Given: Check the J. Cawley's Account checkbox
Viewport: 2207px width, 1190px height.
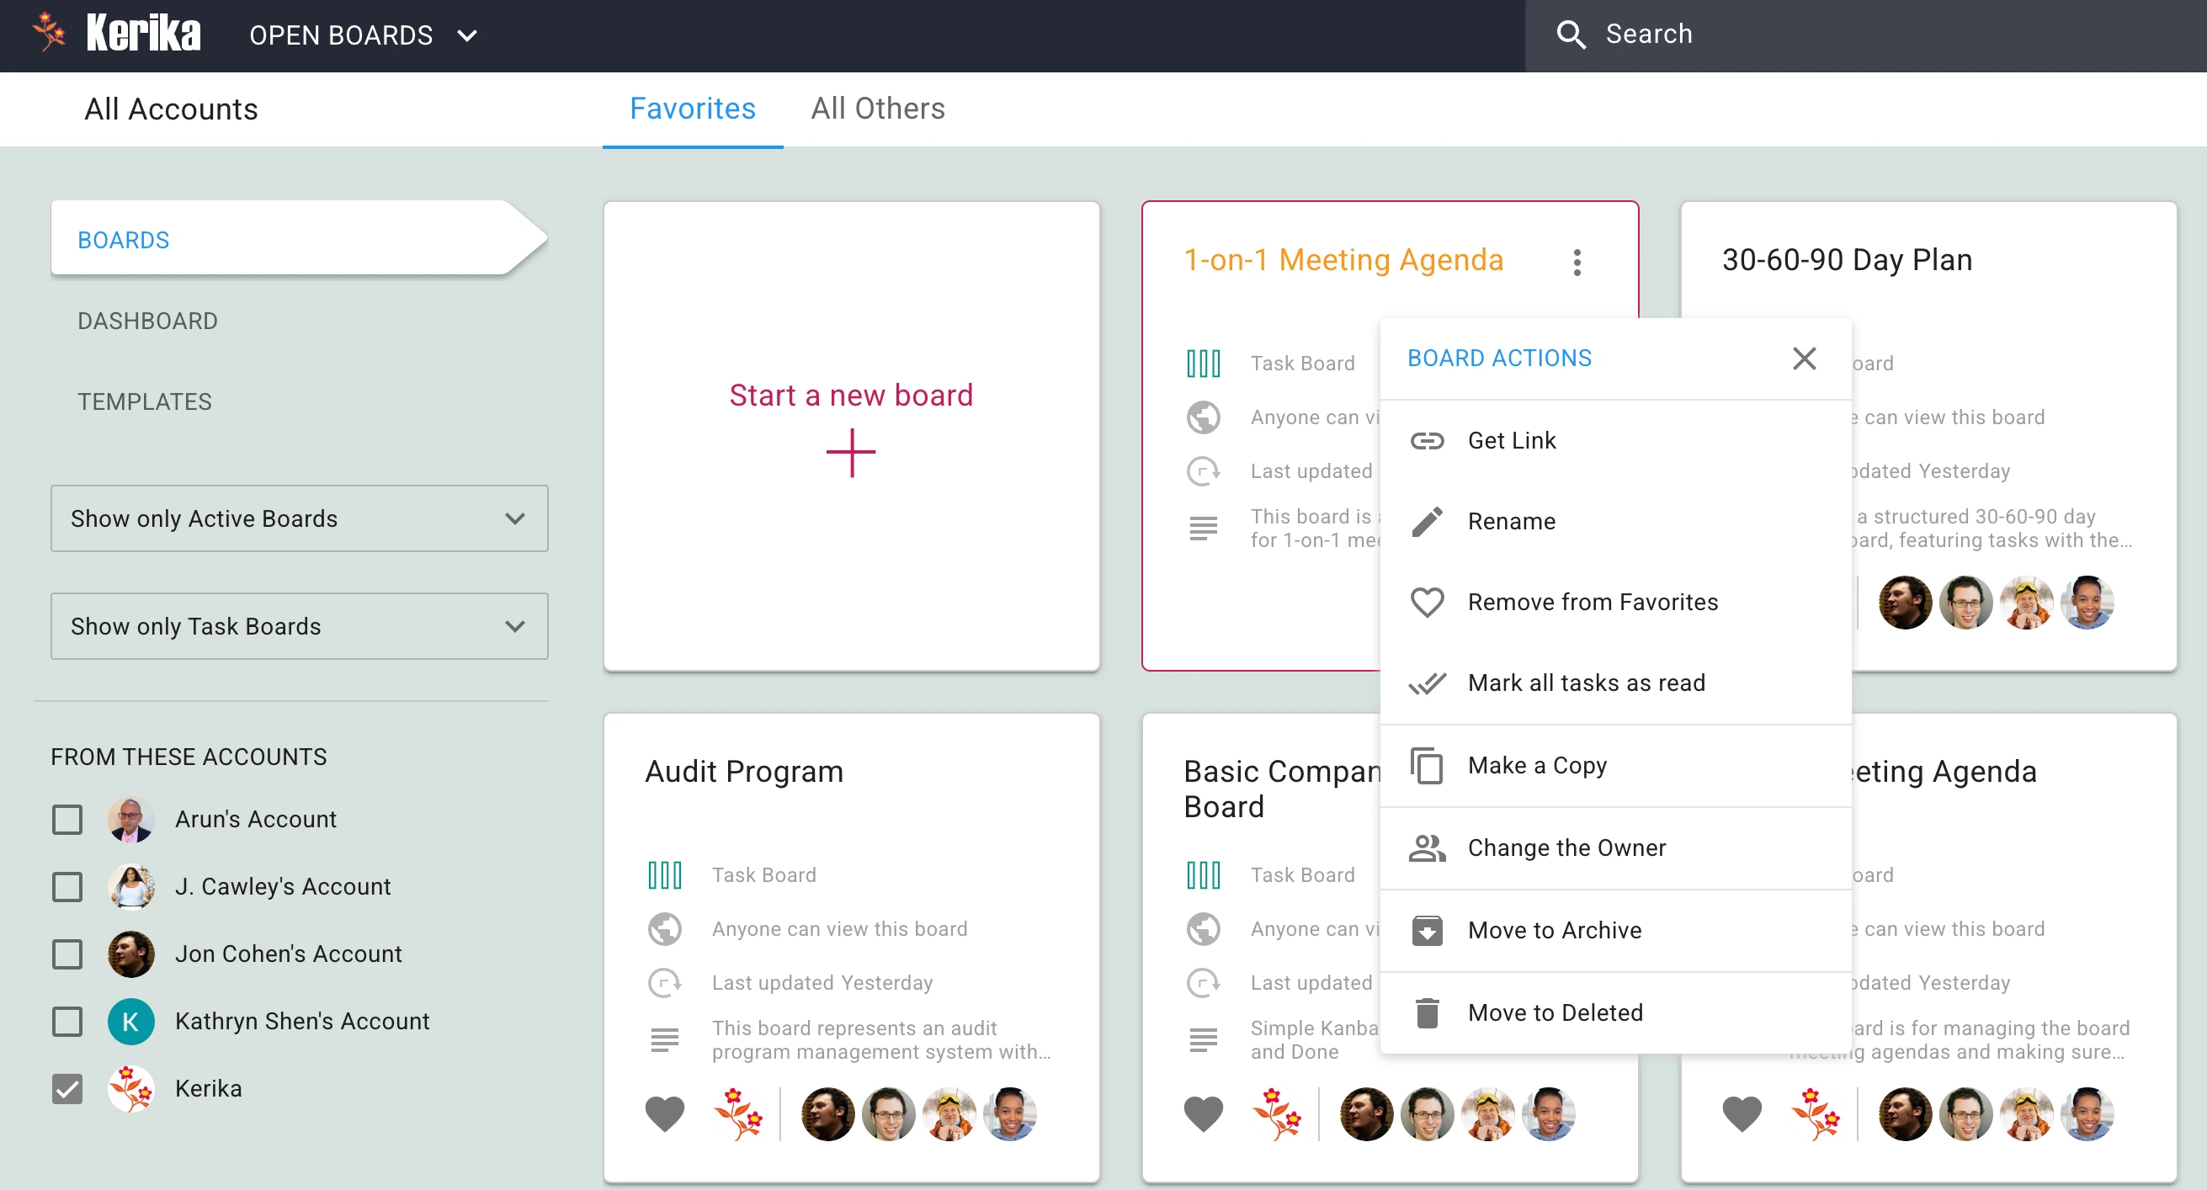Looking at the screenshot, I should click(x=67, y=886).
